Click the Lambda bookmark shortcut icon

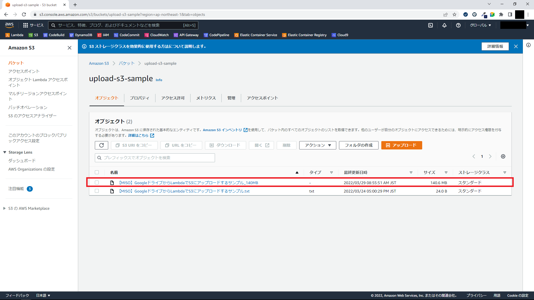(8, 35)
